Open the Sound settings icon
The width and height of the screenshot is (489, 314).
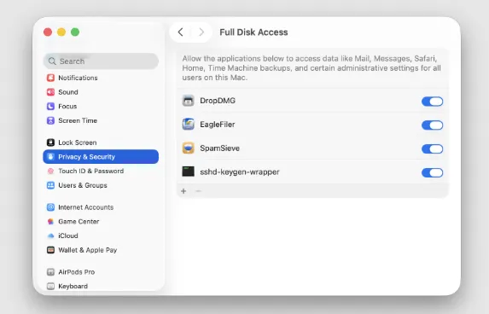pos(50,92)
